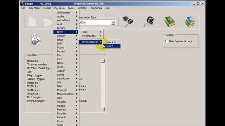Image resolution: width=225 pixels, height=126 pixels.
Task: Open the File menu
Action: 23,8
